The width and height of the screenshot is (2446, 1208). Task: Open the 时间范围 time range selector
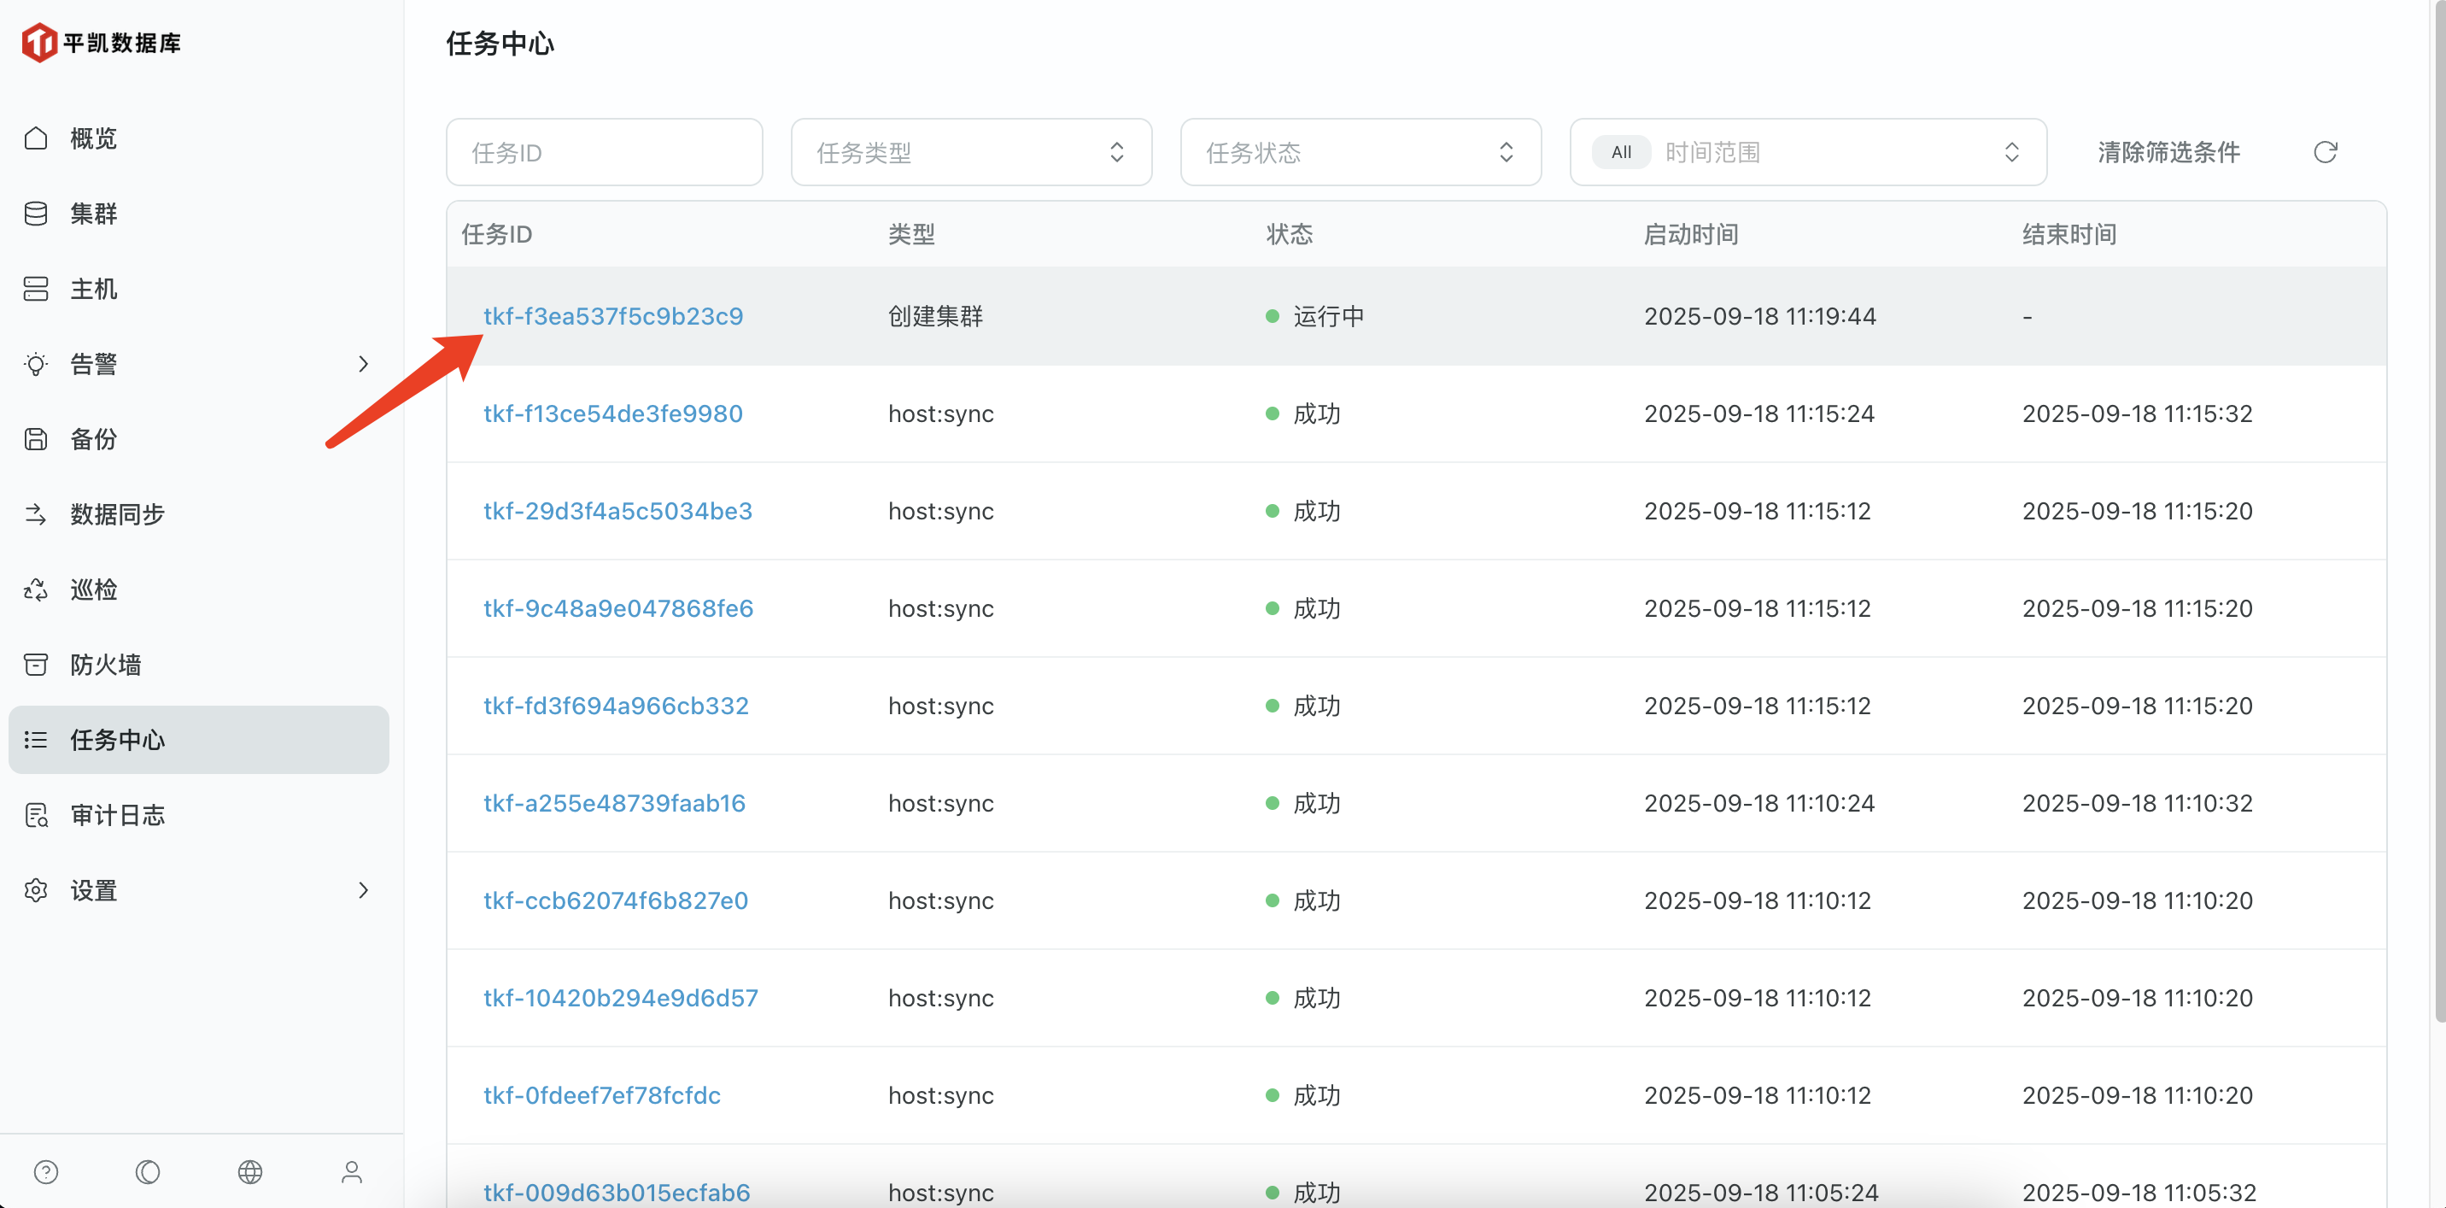coord(1807,152)
